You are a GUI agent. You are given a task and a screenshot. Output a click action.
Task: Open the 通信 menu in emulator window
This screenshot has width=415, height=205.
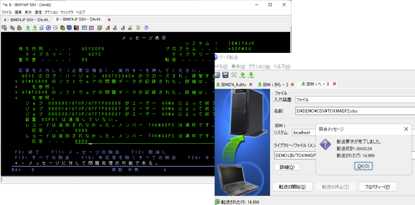tap(38, 12)
